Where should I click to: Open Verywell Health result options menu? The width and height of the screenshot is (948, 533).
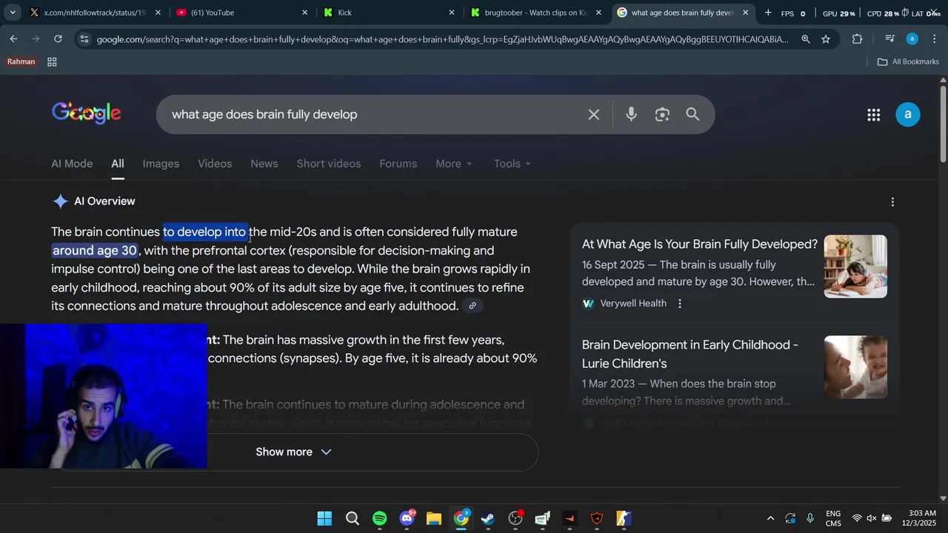[x=680, y=304]
